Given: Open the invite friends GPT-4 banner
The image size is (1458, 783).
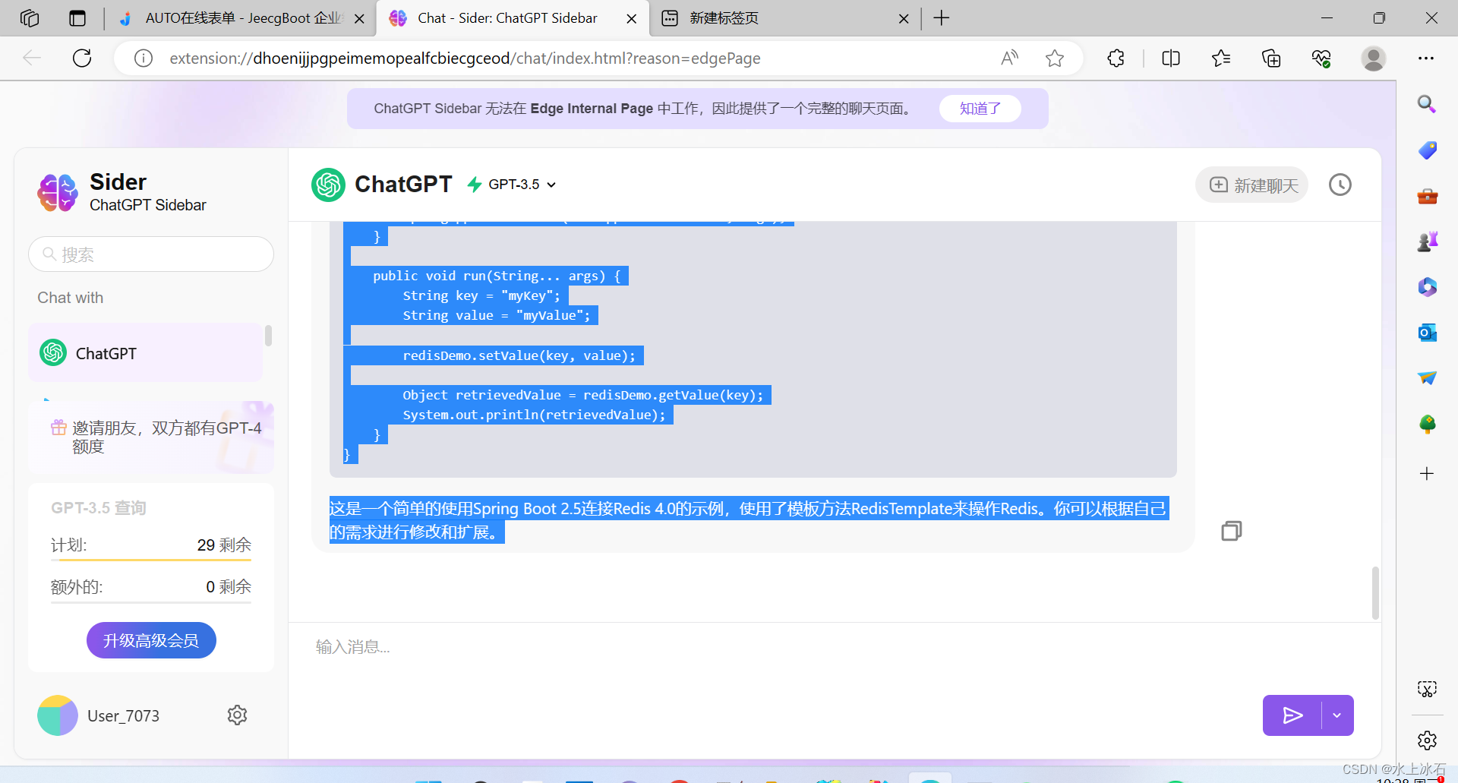Looking at the screenshot, I should [x=152, y=437].
